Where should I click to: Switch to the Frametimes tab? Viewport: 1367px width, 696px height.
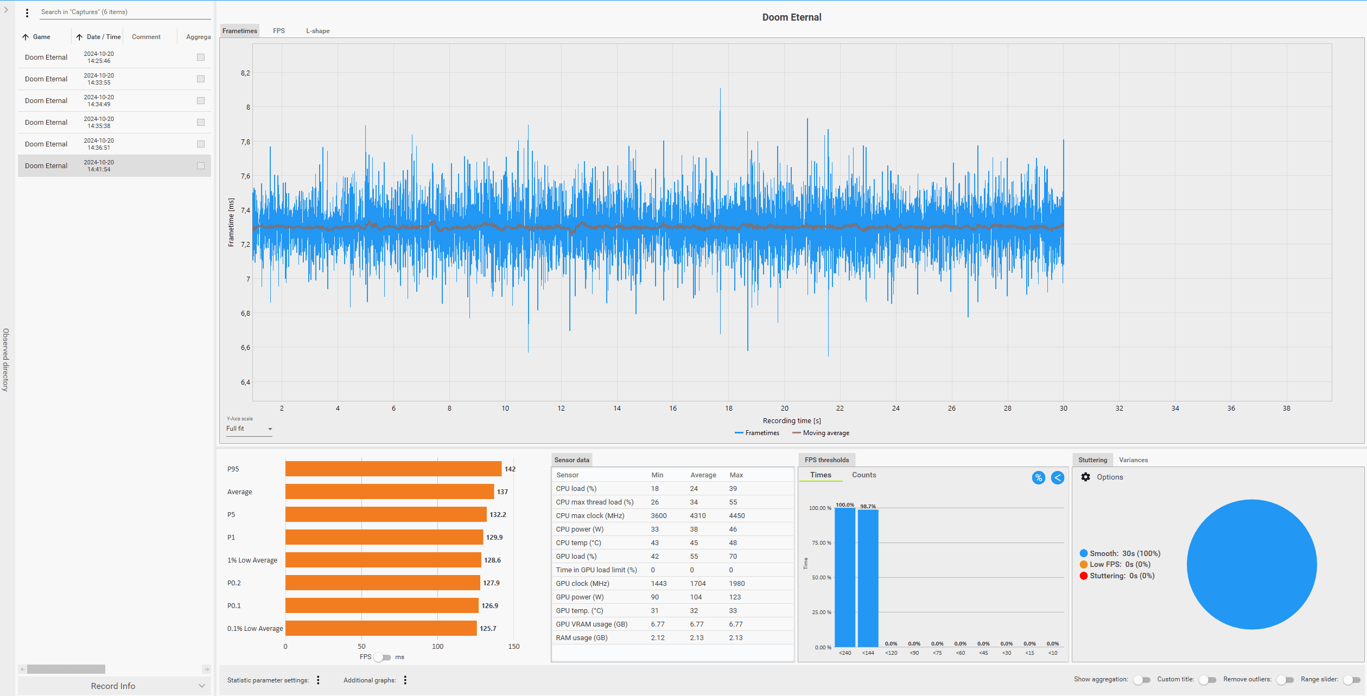[239, 31]
